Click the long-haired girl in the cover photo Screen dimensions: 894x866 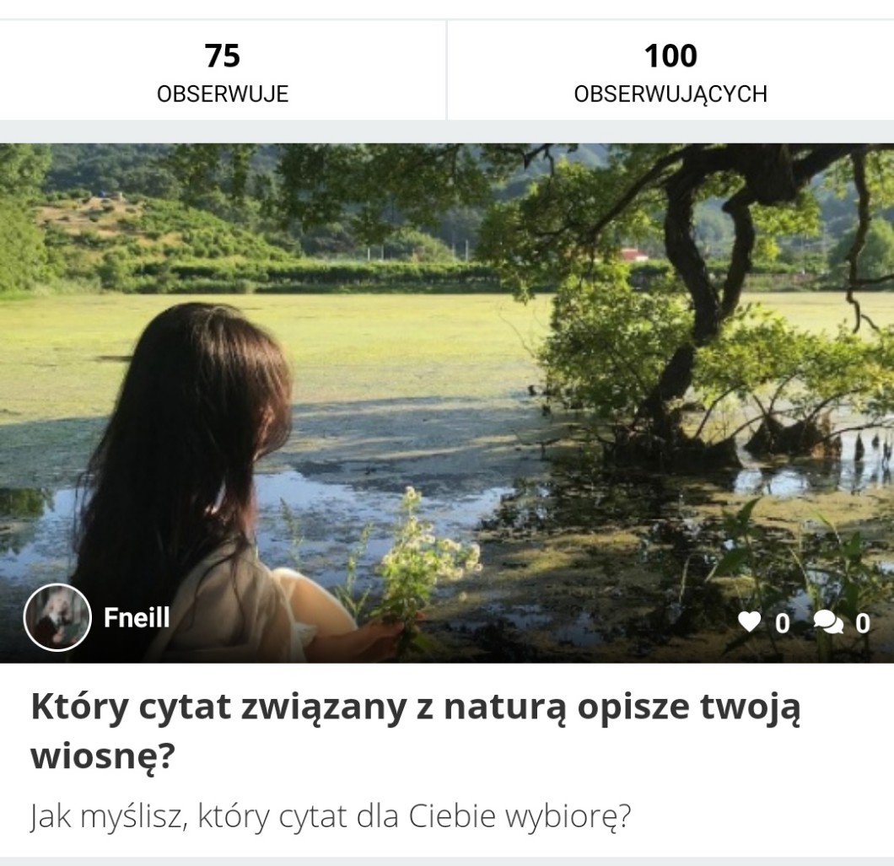click(x=188, y=485)
